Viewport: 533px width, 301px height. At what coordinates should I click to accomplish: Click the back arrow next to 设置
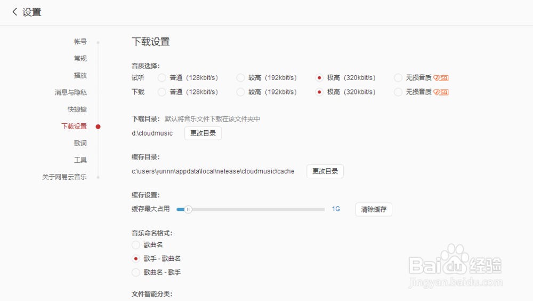tap(14, 12)
